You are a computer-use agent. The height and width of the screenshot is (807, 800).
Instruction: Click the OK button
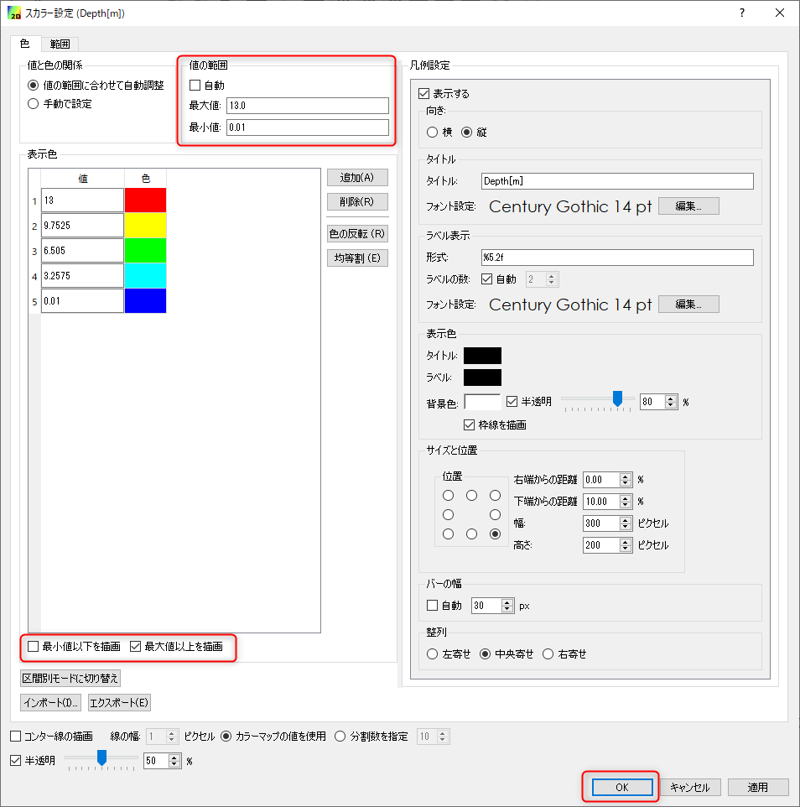pos(622,788)
